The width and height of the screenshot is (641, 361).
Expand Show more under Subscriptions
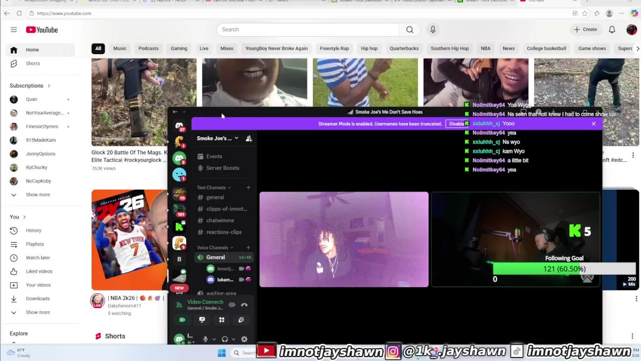pyautogui.click(x=38, y=195)
